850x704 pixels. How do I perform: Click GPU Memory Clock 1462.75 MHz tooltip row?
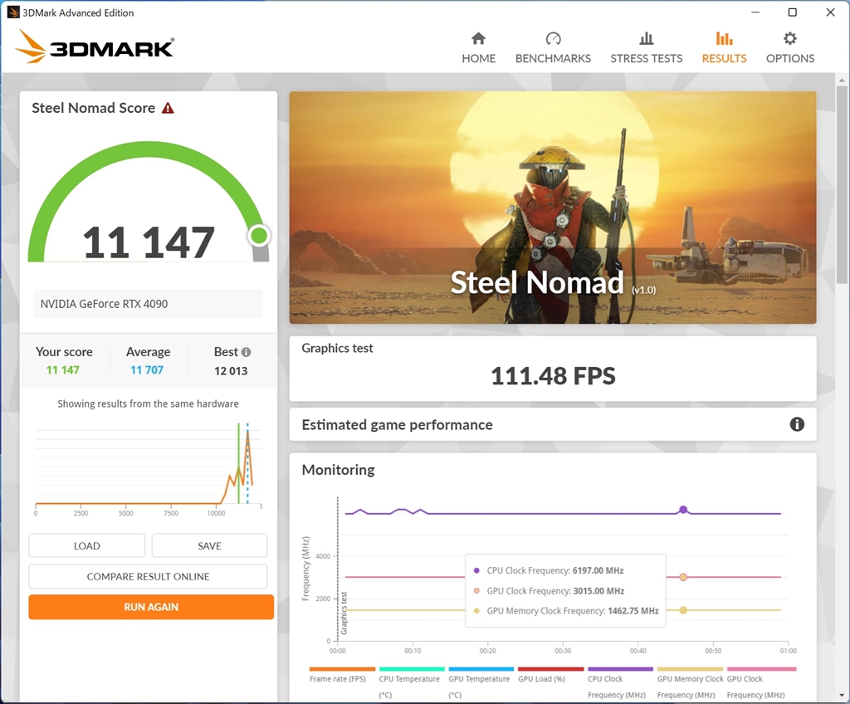point(566,611)
